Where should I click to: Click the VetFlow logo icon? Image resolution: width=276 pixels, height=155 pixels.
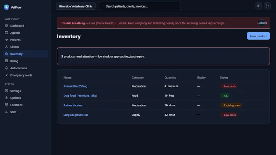[7, 7]
